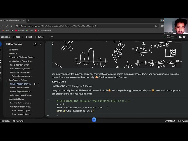Image resolution: width=188 pixels, height=141 pixels.
Task: Jump to the Guidelines section
Action: coord(13,50)
